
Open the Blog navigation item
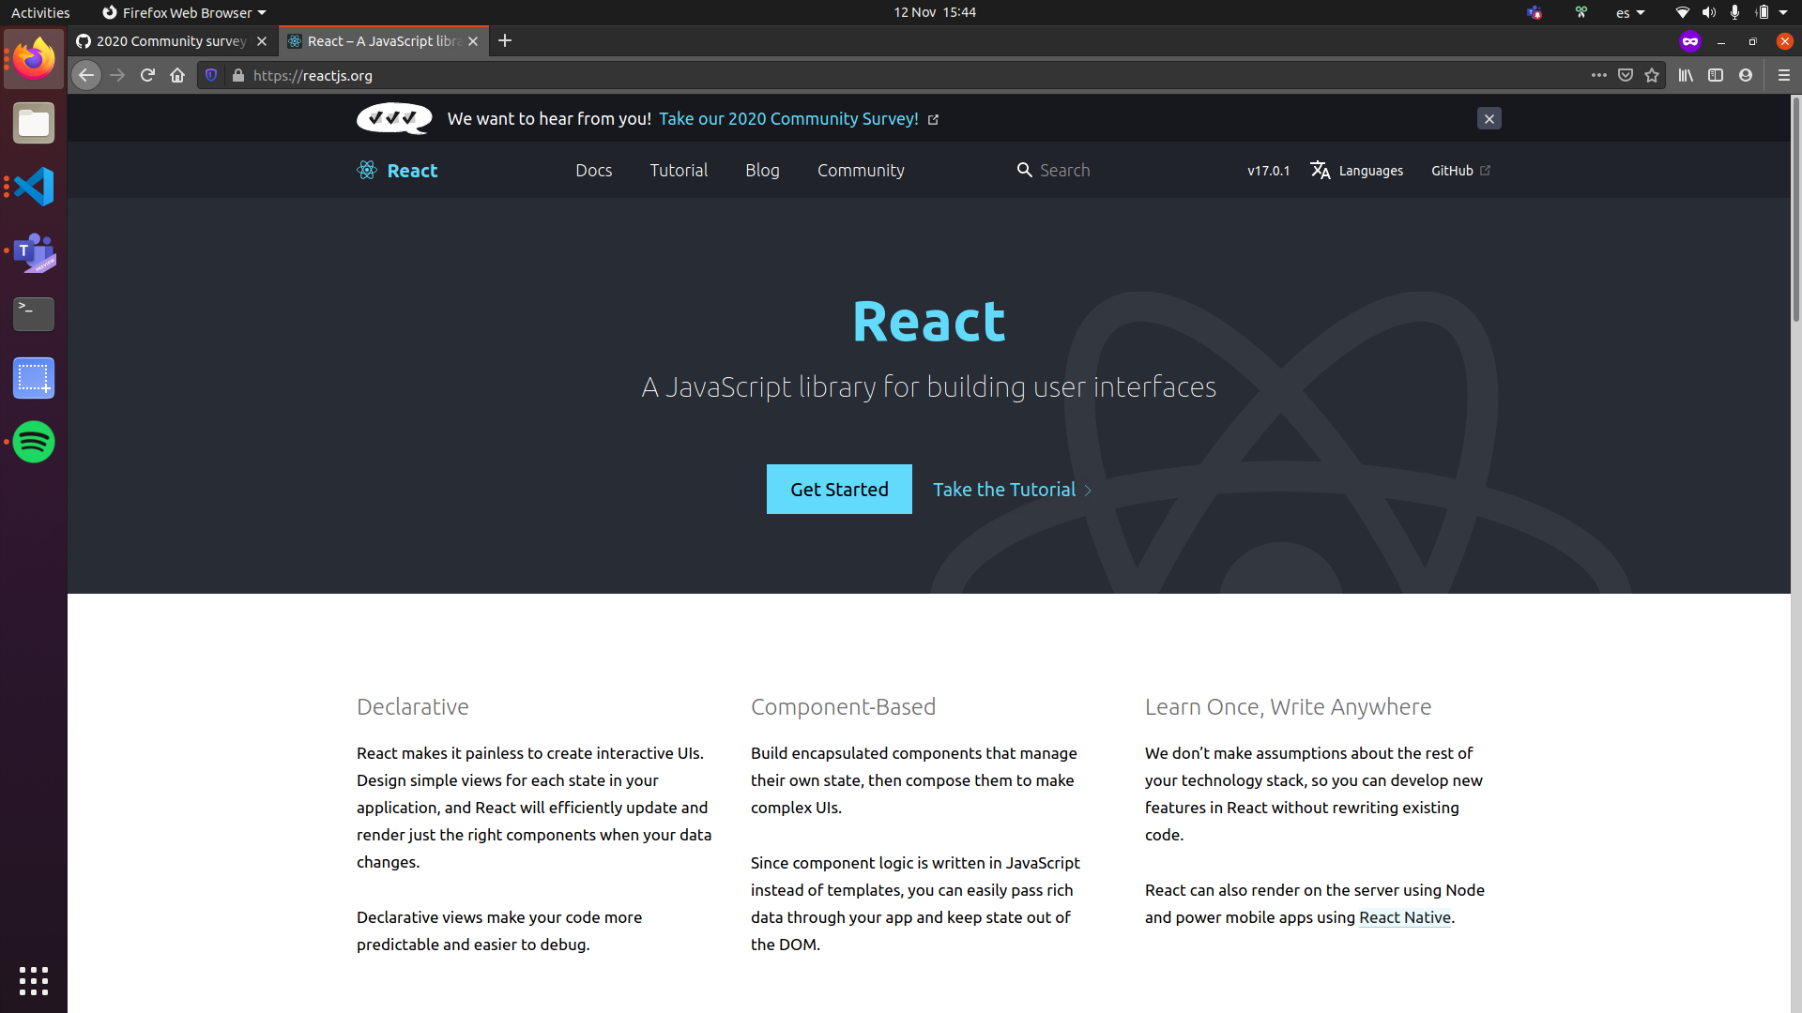click(762, 170)
